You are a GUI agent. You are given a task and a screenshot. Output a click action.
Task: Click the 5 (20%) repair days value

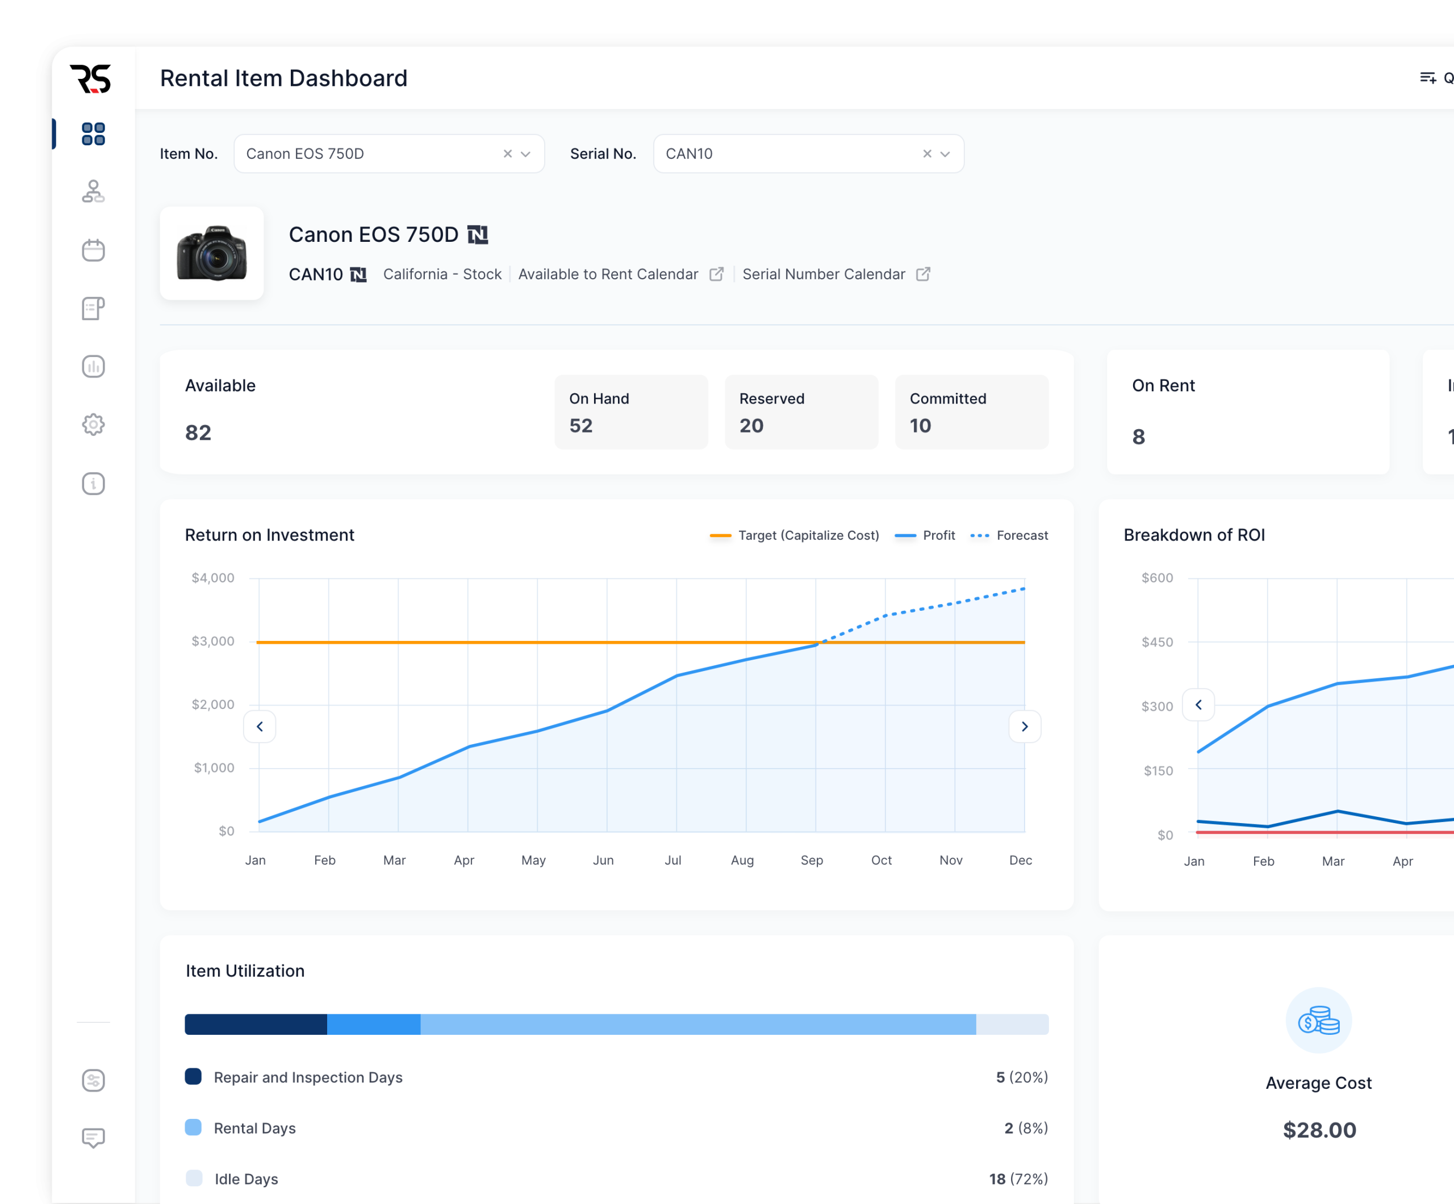(1022, 1077)
